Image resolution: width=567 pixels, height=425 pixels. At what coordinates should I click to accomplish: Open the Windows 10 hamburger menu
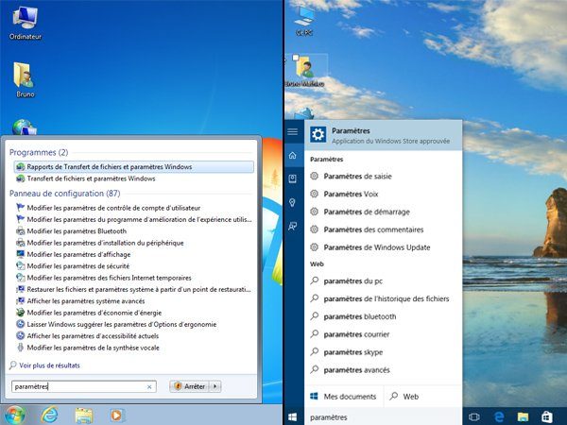[x=293, y=132]
